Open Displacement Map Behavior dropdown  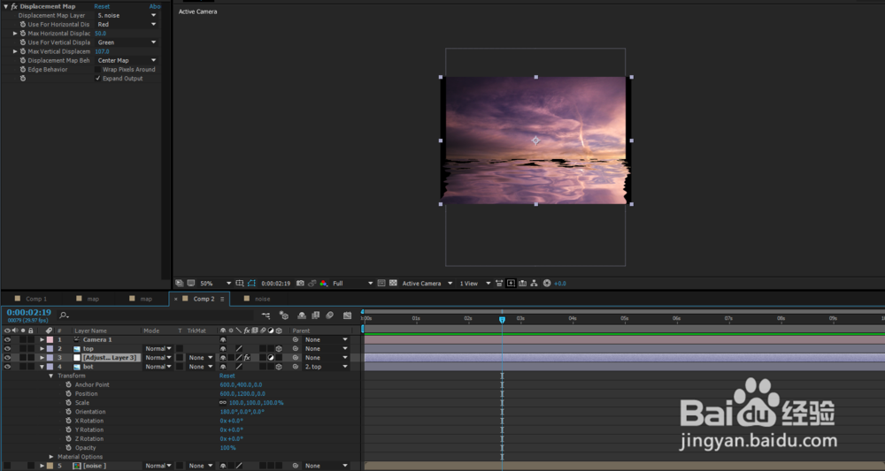click(x=127, y=60)
